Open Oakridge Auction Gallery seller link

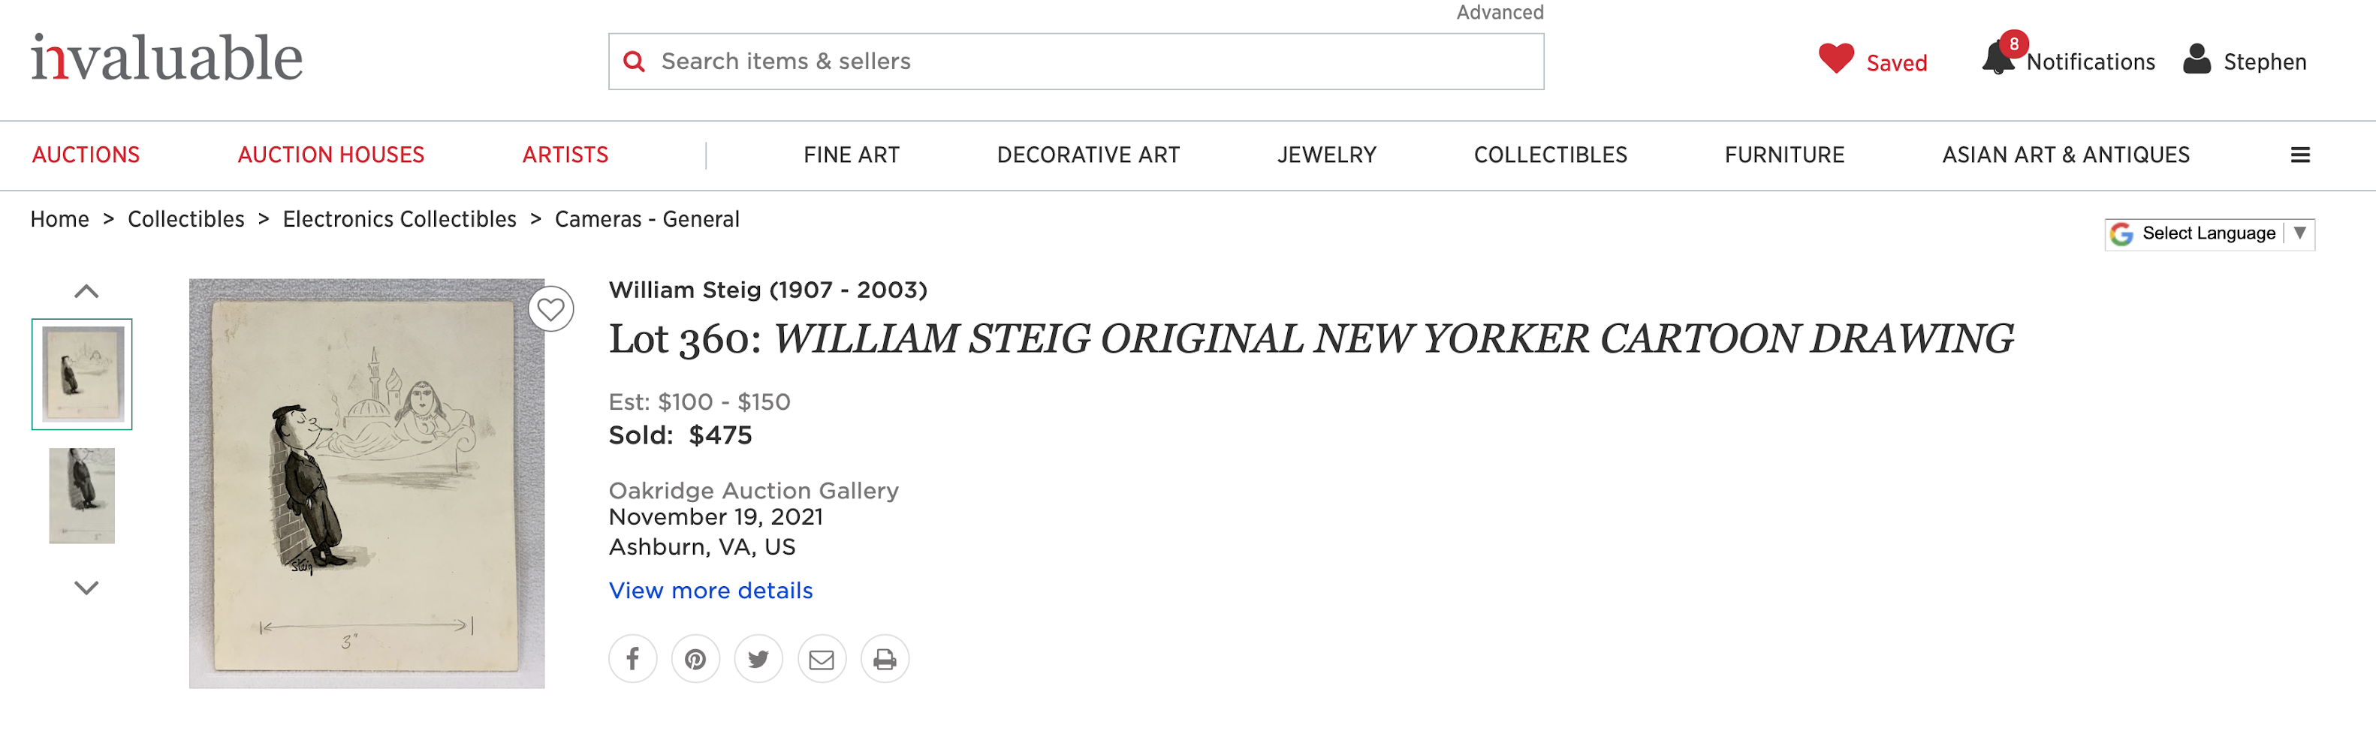point(753,491)
